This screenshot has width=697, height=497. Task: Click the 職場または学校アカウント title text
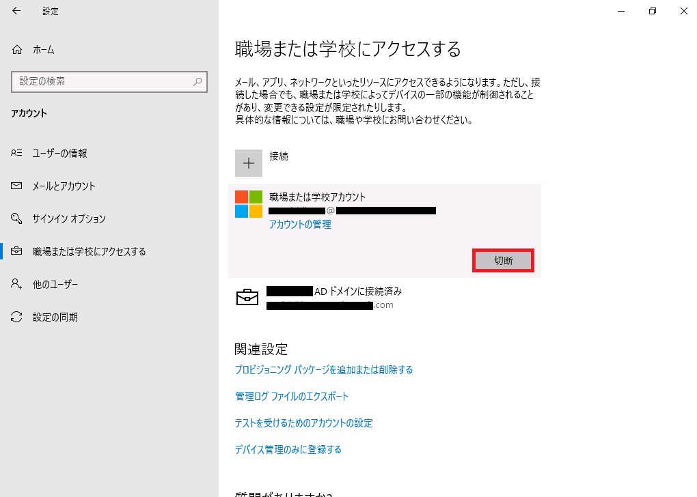pyautogui.click(x=317, y=197)
